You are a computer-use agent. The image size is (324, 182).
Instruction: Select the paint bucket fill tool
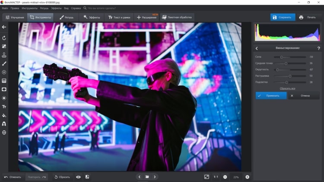(x=4, y=115)
